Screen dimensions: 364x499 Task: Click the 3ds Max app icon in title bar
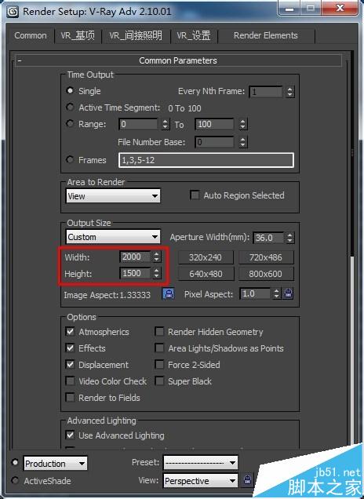13,12
